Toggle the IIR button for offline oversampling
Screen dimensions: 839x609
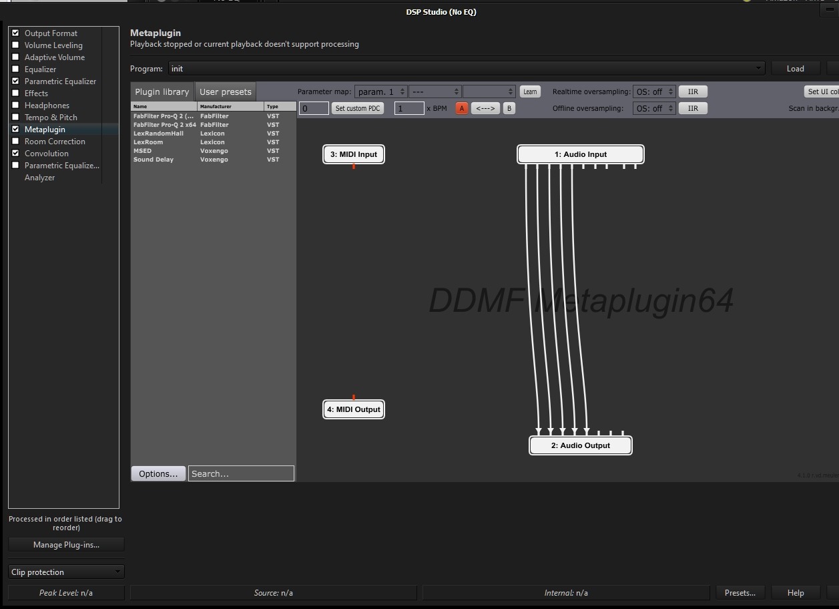[693, 108]
